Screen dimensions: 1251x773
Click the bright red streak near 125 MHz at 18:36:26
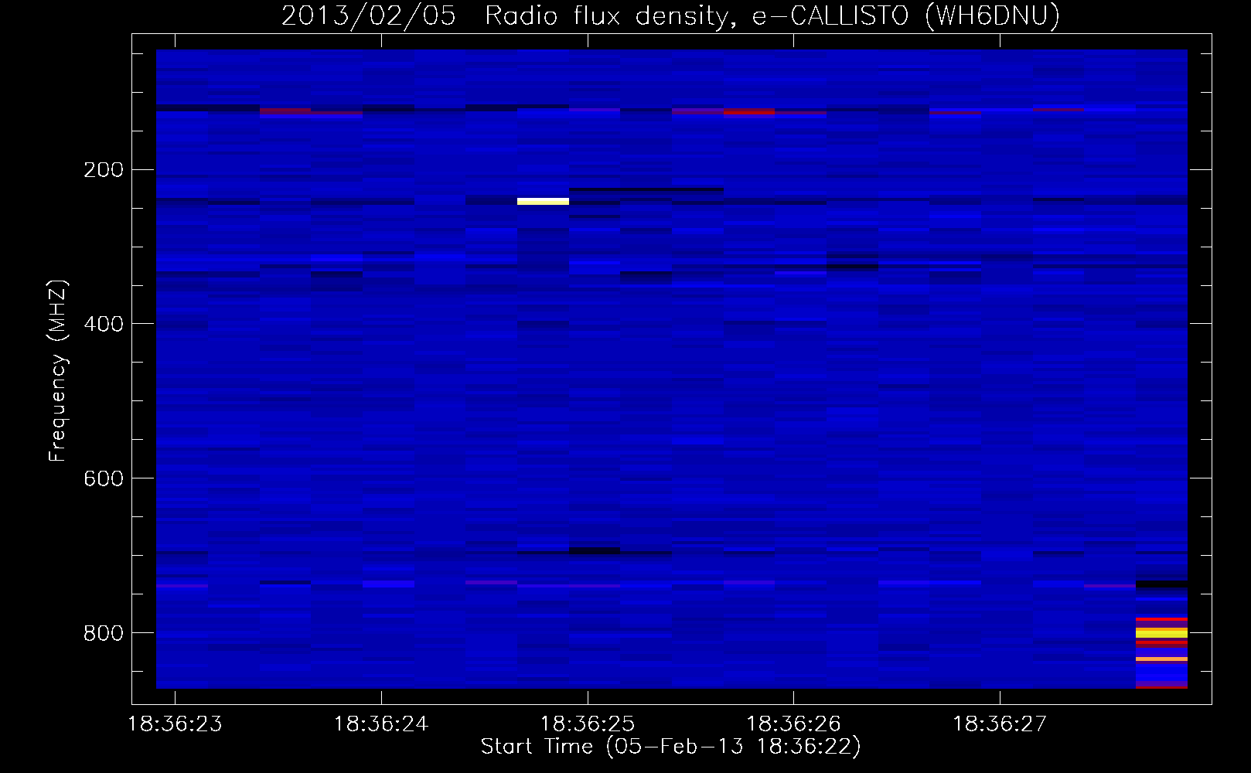[749, 112]
